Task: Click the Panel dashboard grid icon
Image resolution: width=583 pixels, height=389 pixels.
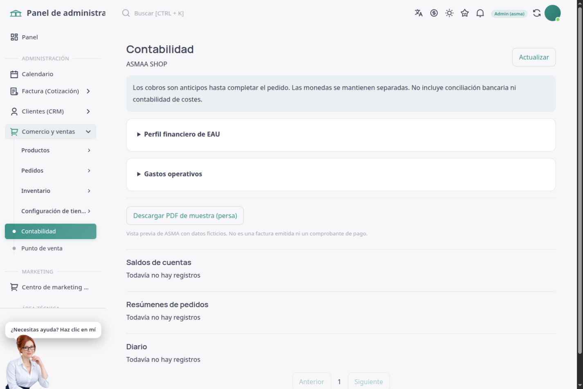Action: [14, 37]
